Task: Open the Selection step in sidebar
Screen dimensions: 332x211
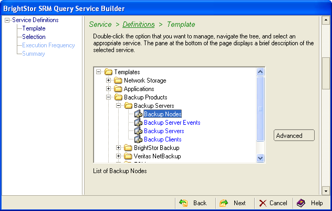Action: (34, 37)
